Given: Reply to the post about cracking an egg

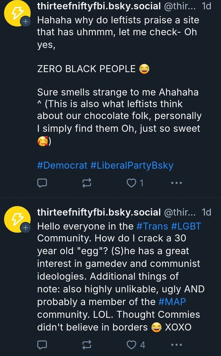Looking at the screenshot, I should tap(42, 345).
